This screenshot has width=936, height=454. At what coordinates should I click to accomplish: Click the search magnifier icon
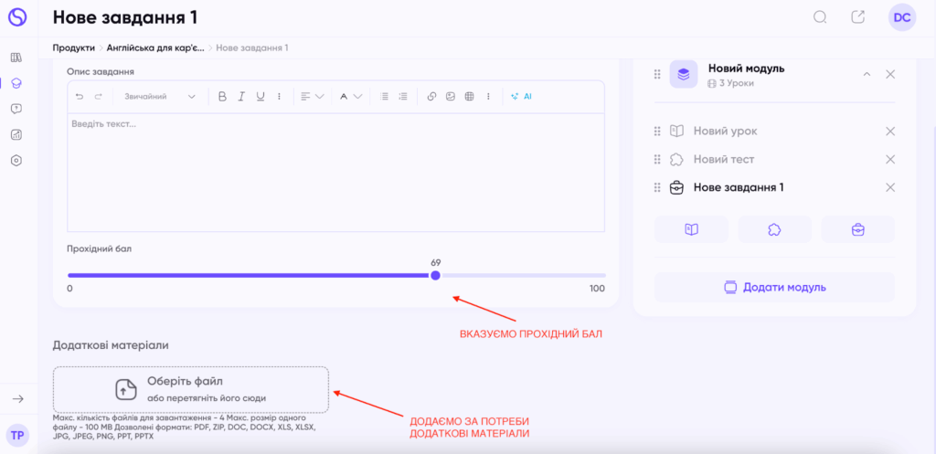[x=820, y=17]
